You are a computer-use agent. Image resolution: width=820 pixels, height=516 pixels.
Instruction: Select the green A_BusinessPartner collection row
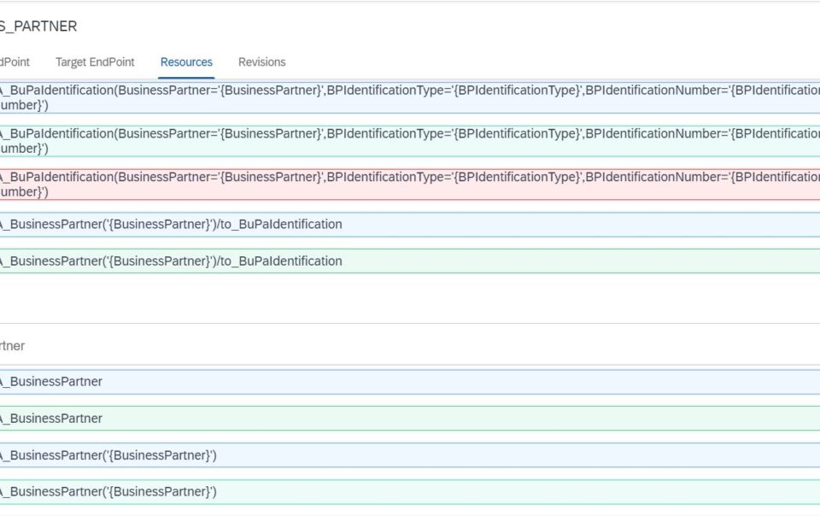coord(410,419)
